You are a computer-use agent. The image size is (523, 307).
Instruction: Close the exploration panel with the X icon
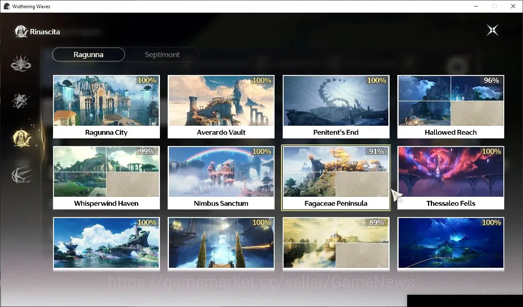(492, 30)
